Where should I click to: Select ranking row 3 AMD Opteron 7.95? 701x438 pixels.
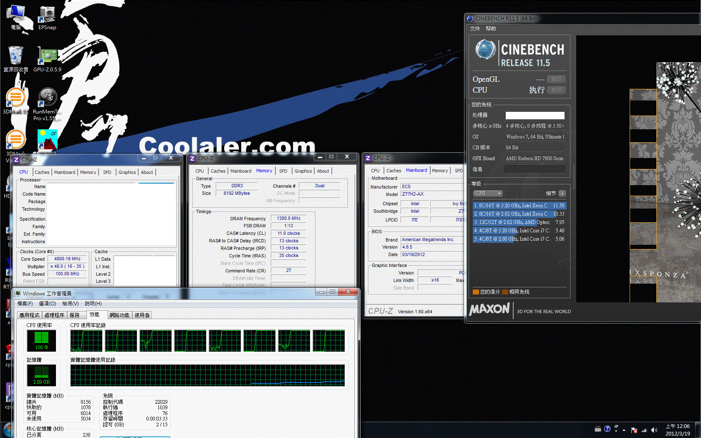[x=519, y=222]
